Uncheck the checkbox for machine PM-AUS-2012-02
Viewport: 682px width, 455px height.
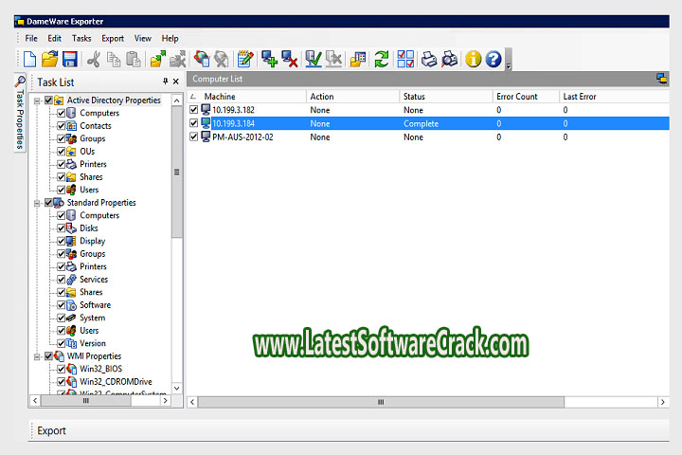click(194, 136)
